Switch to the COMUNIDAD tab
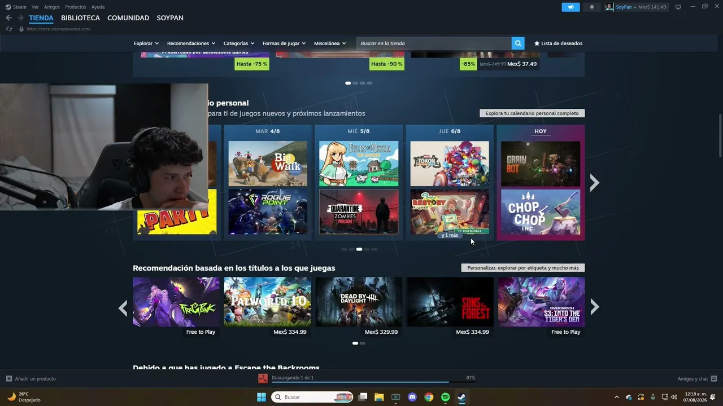Screen dimensions: 723x406 [x=128, y=18]
